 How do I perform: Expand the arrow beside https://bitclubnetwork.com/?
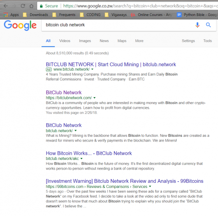(x=95, y=98)
